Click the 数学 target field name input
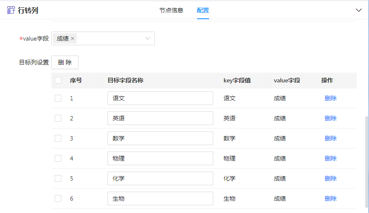Viewport: 369px width, 213px height. (160, 138)
